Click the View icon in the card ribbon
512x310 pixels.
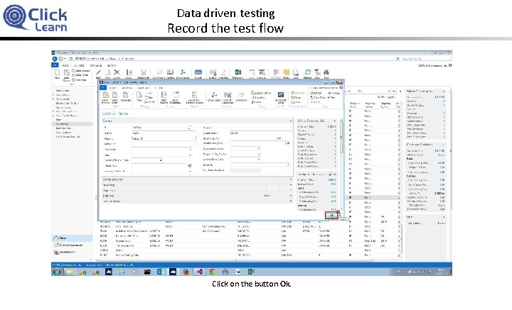click(139, 96)
